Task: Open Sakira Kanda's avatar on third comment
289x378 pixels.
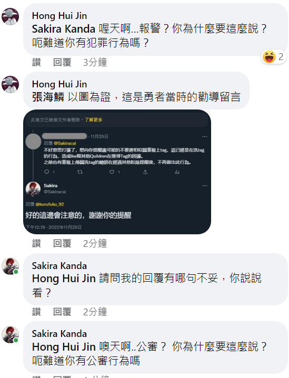Action: click(11, 266)
